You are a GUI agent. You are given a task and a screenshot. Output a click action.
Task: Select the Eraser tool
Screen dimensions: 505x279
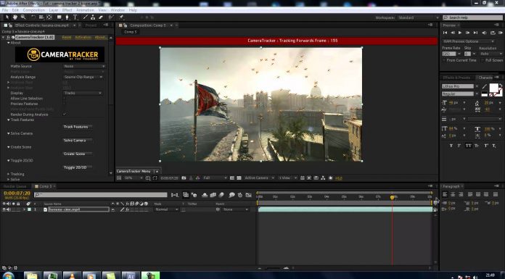101,17
